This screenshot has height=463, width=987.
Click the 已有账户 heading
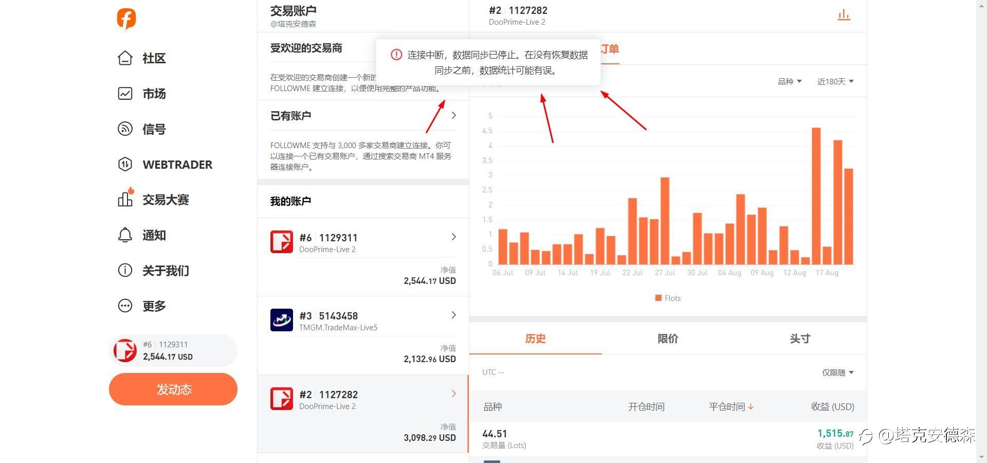[291, 116]
